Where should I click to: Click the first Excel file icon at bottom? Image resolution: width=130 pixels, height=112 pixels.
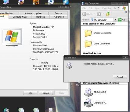coord(21,110)
